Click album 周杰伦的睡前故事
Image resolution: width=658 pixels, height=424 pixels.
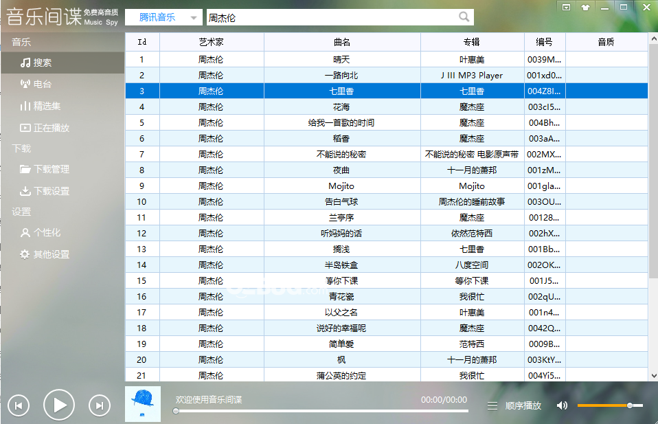(472, 202)
